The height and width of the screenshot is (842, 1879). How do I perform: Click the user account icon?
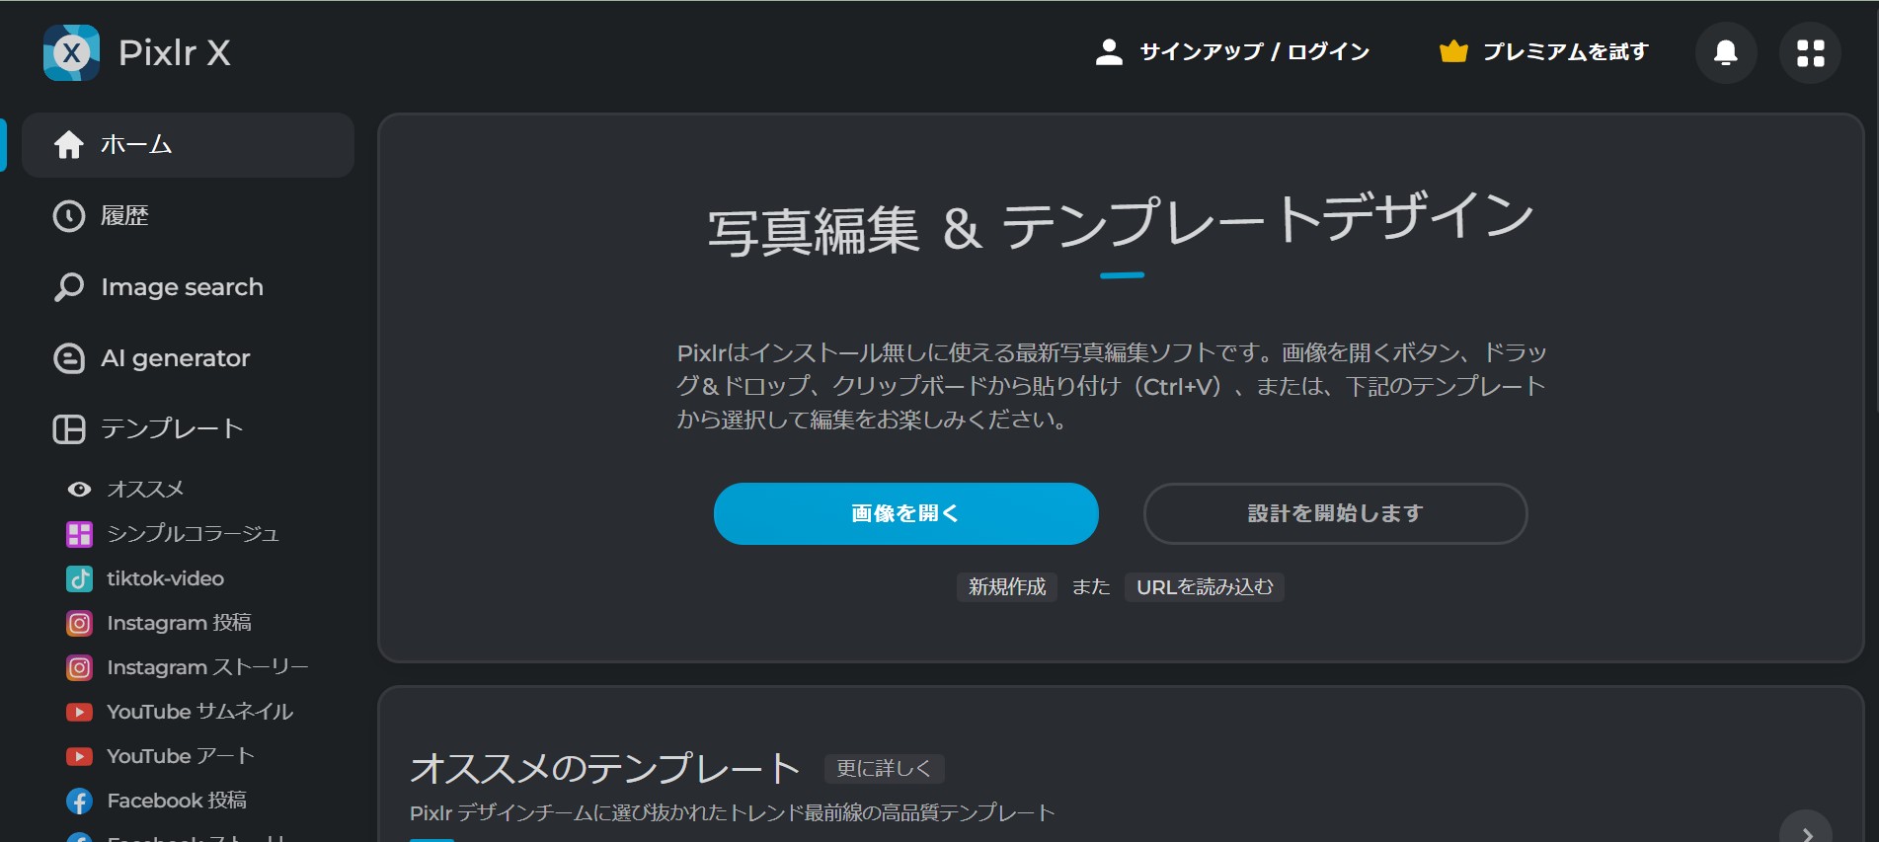click(1109, 51)
